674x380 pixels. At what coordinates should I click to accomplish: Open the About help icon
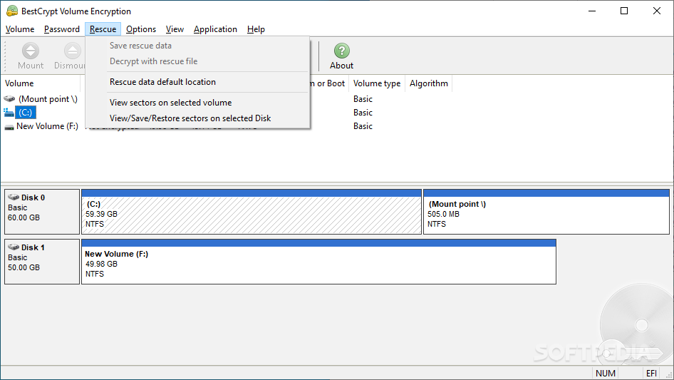point(342,51)
